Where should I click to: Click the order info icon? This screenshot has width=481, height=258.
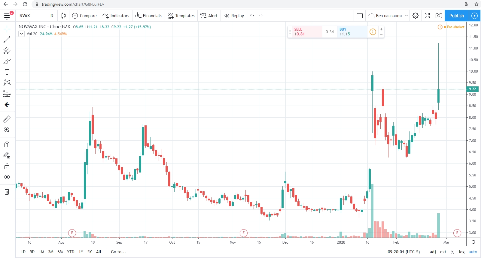click(x=373, y=31)
